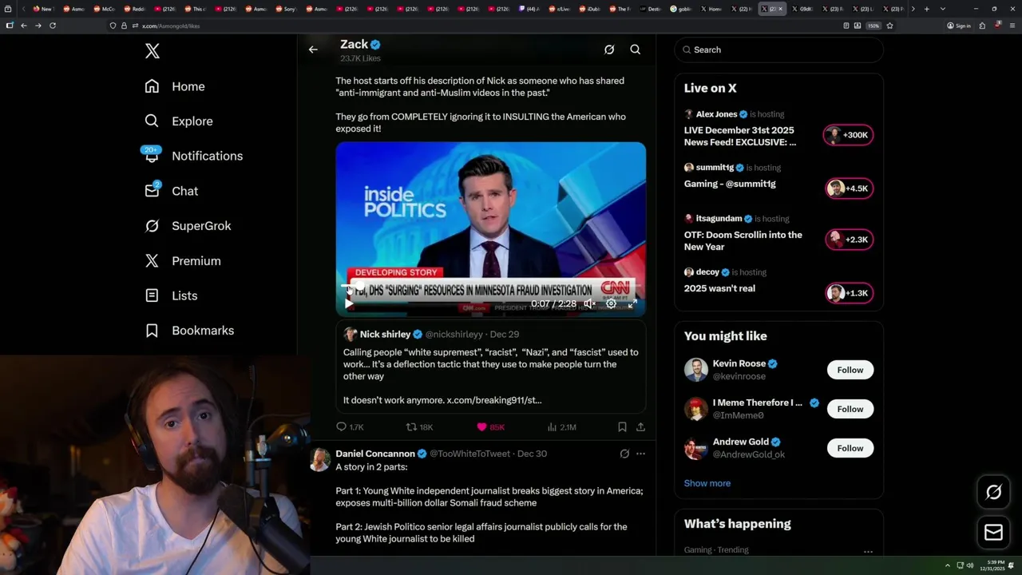This screenshot has width=1022, height=575.
Task: Open Daniel Concannon's avatar
Action: coord(320,458)
